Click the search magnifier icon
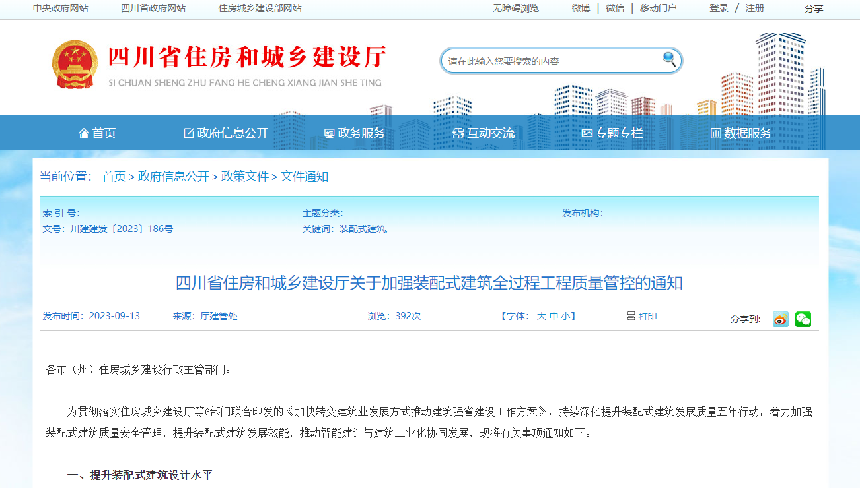 669,60
